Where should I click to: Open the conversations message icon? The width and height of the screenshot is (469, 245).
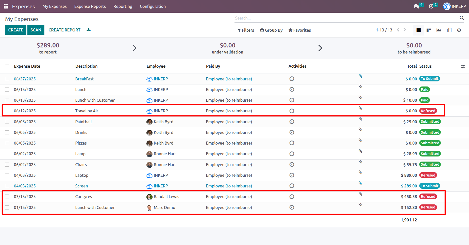[416, 6]
